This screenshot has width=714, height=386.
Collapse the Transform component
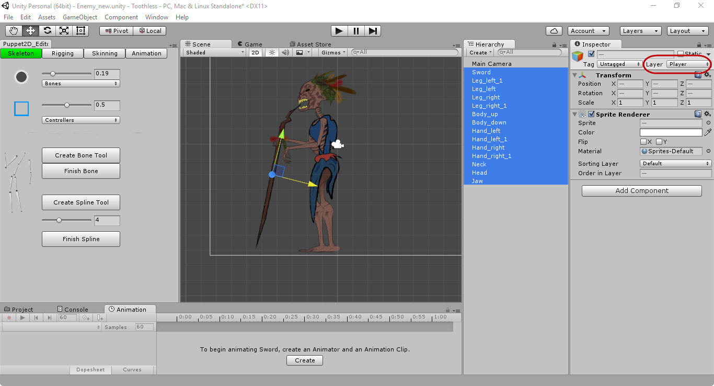[574, 75]
